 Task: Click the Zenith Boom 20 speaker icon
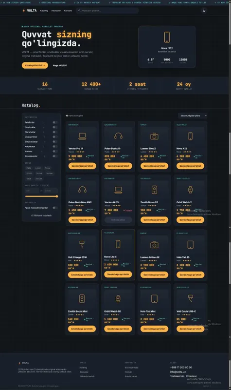154,190
